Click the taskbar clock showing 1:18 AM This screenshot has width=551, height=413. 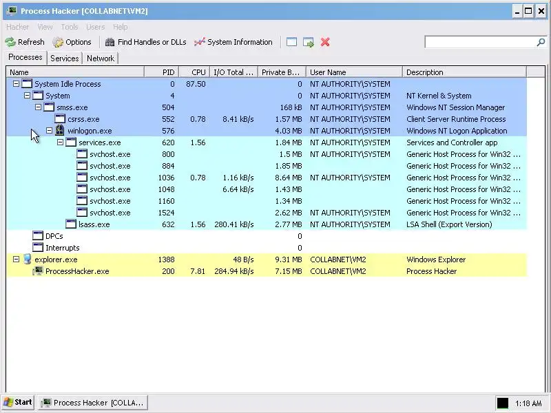tap(528, 403)
